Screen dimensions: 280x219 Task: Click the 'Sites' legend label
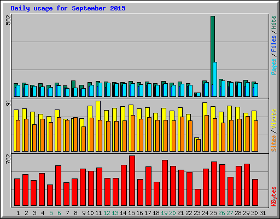point(274,143)
